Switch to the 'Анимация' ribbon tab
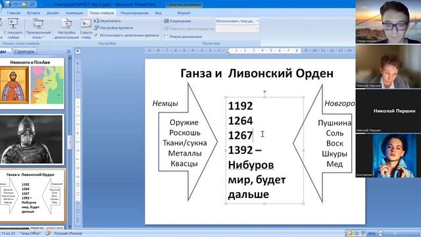 tap(74, 13)
